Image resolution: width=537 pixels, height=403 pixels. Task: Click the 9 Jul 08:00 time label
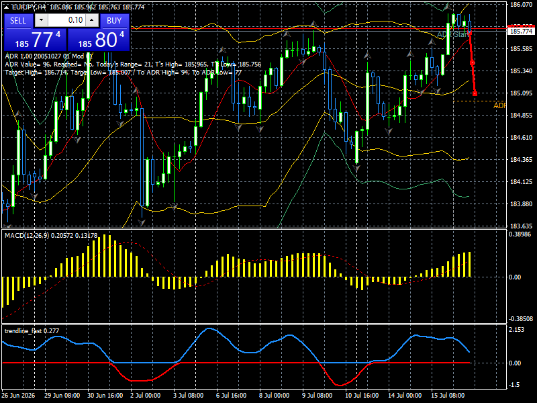click(317, 395)
